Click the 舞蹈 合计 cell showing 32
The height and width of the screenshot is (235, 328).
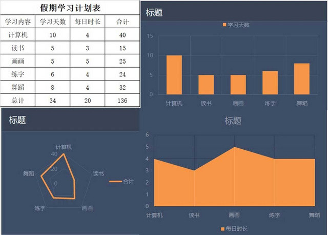pyautogui.click(x=122, y=87)
